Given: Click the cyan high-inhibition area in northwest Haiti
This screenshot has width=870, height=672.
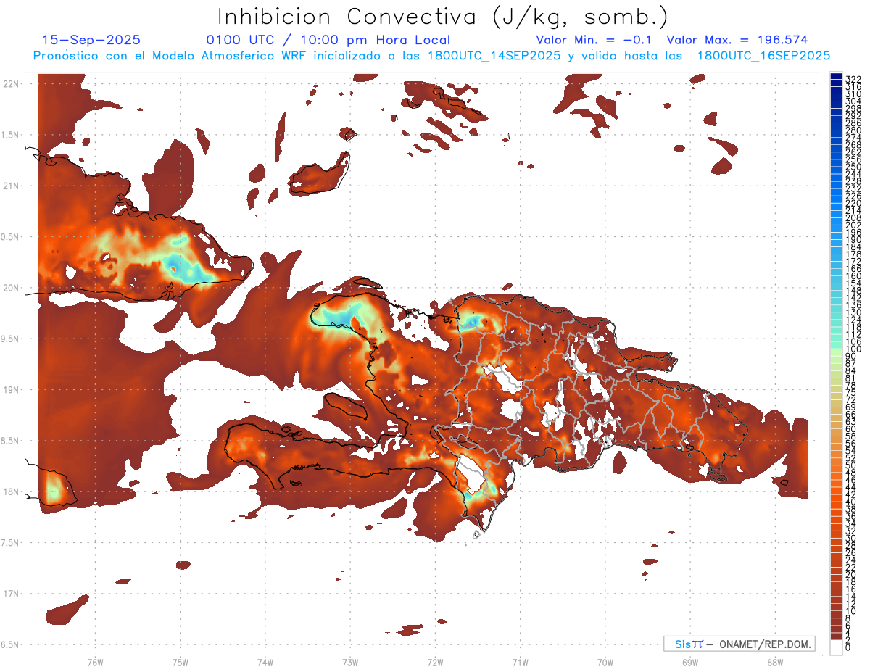Looking at the screenshot, I should [x=339, y=315].
